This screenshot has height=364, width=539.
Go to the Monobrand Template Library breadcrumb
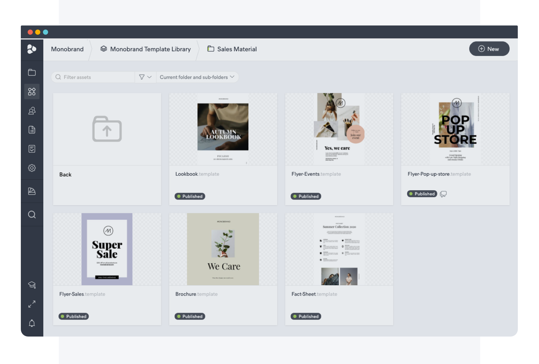[150, 49]
